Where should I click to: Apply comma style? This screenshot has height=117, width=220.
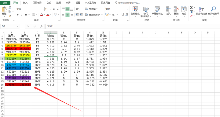click(117, 15)
